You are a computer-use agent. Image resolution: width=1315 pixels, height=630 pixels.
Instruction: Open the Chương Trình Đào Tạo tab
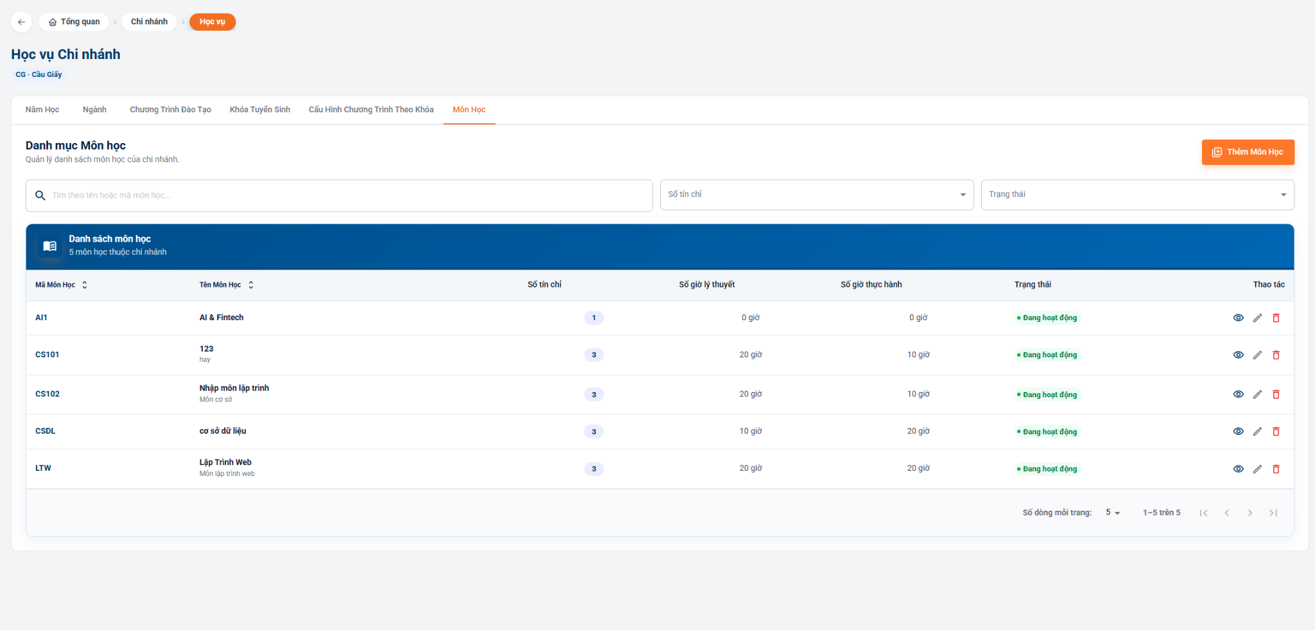(170, 110)
